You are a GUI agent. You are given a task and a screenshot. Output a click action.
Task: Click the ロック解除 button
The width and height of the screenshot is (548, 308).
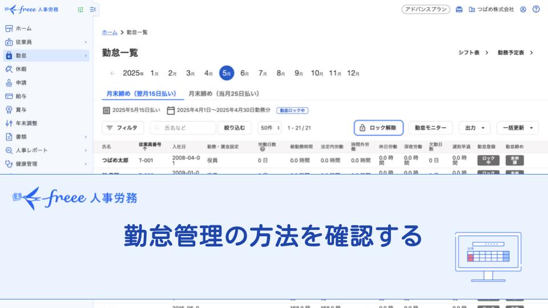click(378, 128)
